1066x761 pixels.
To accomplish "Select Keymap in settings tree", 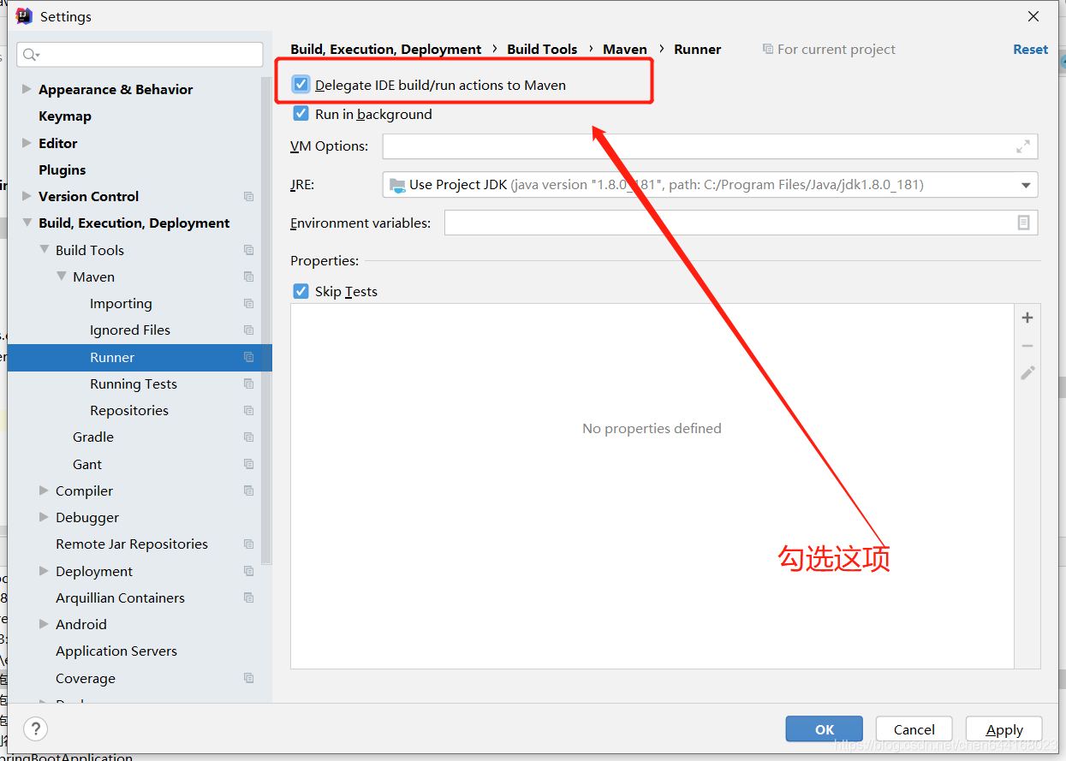I will pos(65,116).
